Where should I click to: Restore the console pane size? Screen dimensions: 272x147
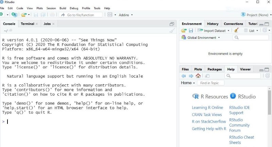(x=172, y=24)
